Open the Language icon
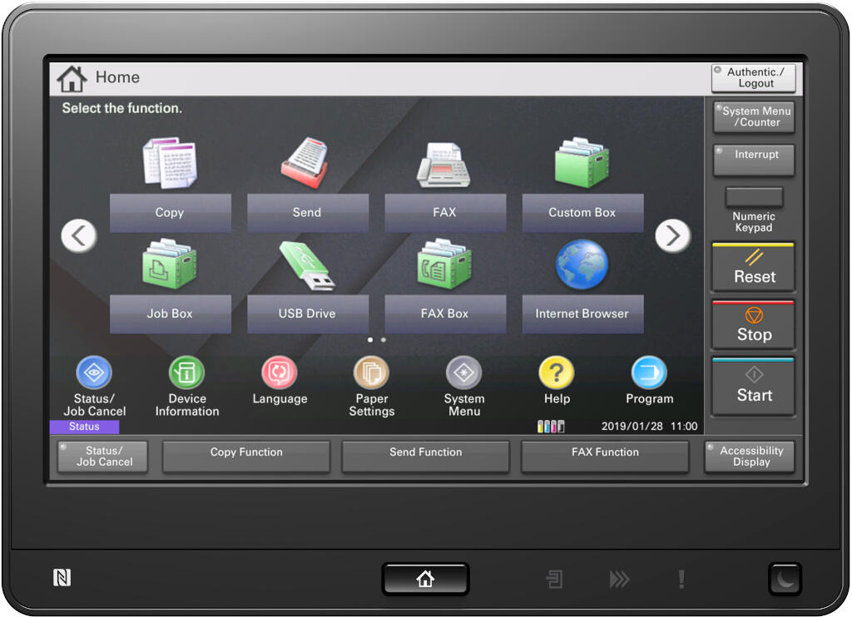 [280, 373]
